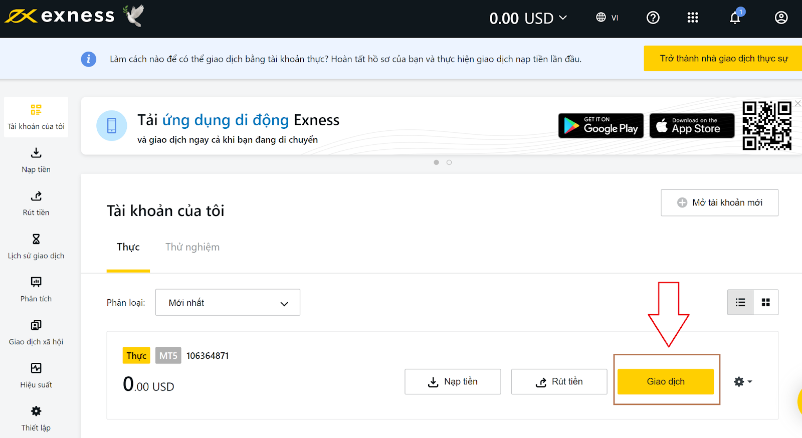Click the Exness logo
Viewport: 802px width, 438px height.
tap(59, 16)
